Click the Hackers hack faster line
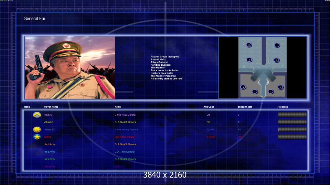Image resolution: width=330 pixels, height=185 pixels. pos(162,73)
